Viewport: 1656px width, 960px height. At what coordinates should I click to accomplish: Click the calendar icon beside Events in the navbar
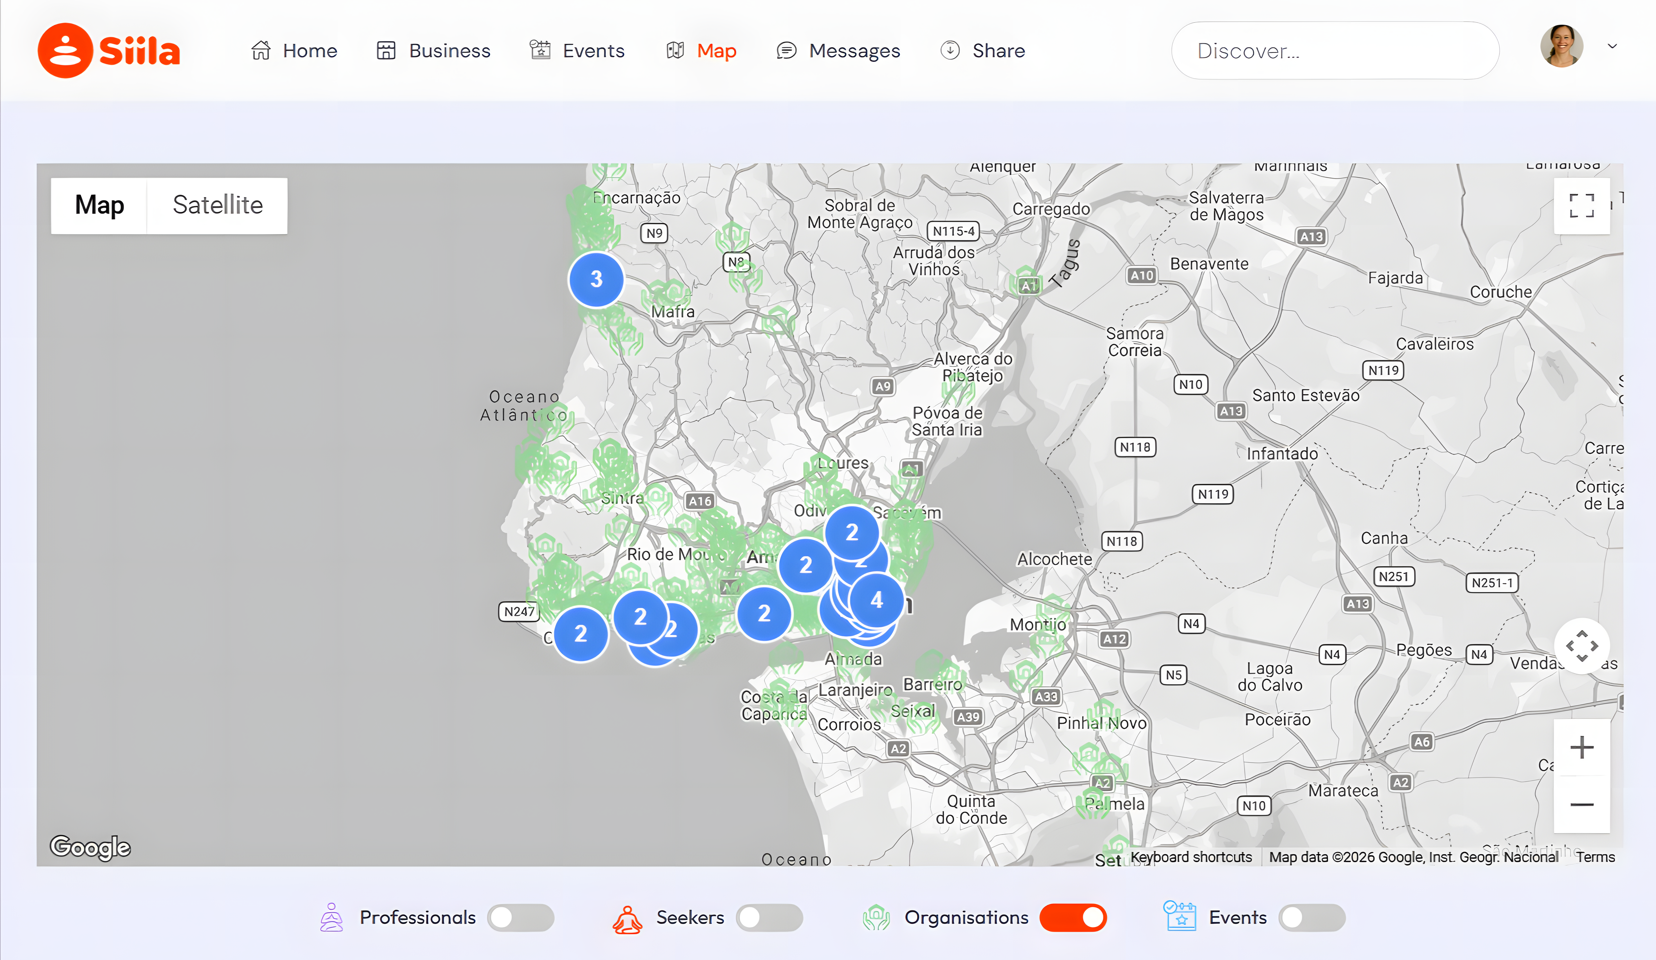point(540,49)
